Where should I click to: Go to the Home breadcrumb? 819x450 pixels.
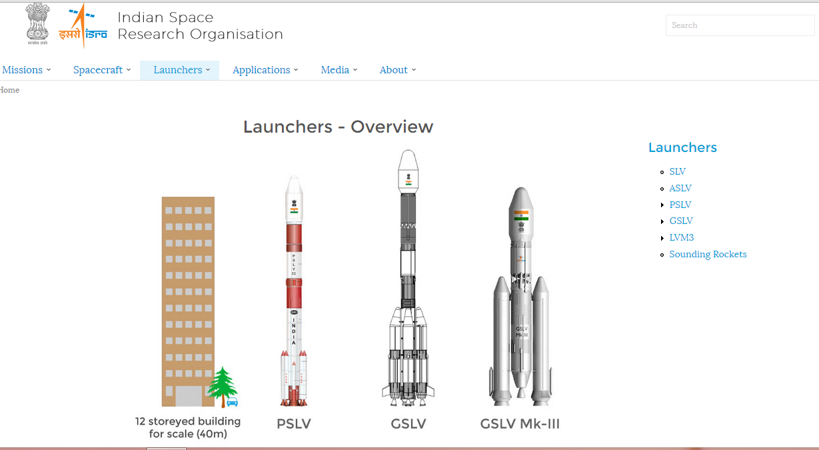pos(9,90)
